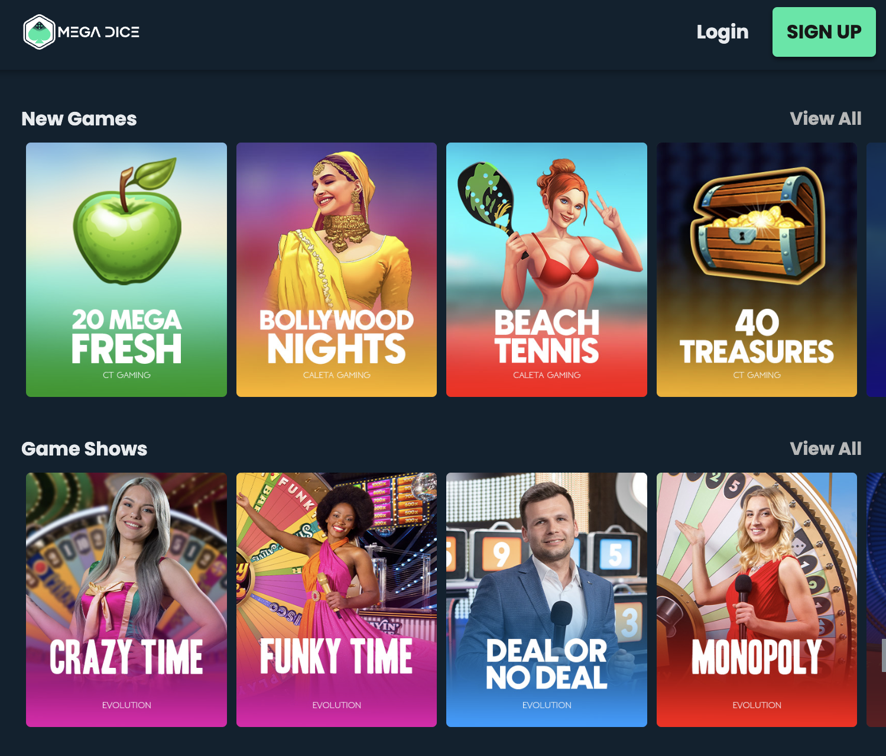The width and height of the screenshot is (886, 756).
Task: Open the Login link
Action: [722, 32]
